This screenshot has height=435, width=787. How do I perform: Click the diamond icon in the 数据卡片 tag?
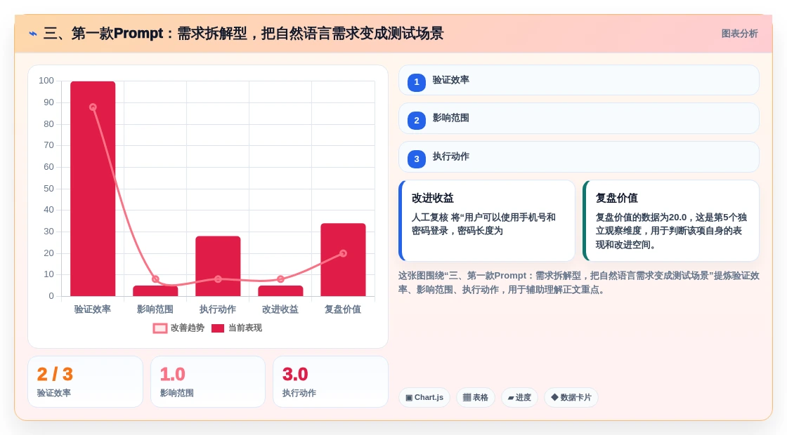[x=554, y=397]
